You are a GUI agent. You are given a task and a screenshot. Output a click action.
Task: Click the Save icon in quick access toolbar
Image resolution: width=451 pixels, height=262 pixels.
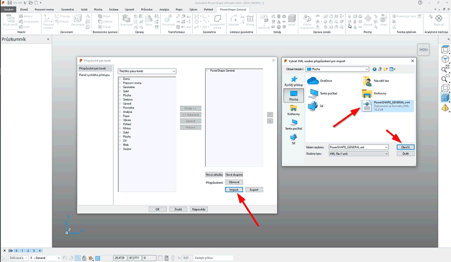tap(10, 3)
